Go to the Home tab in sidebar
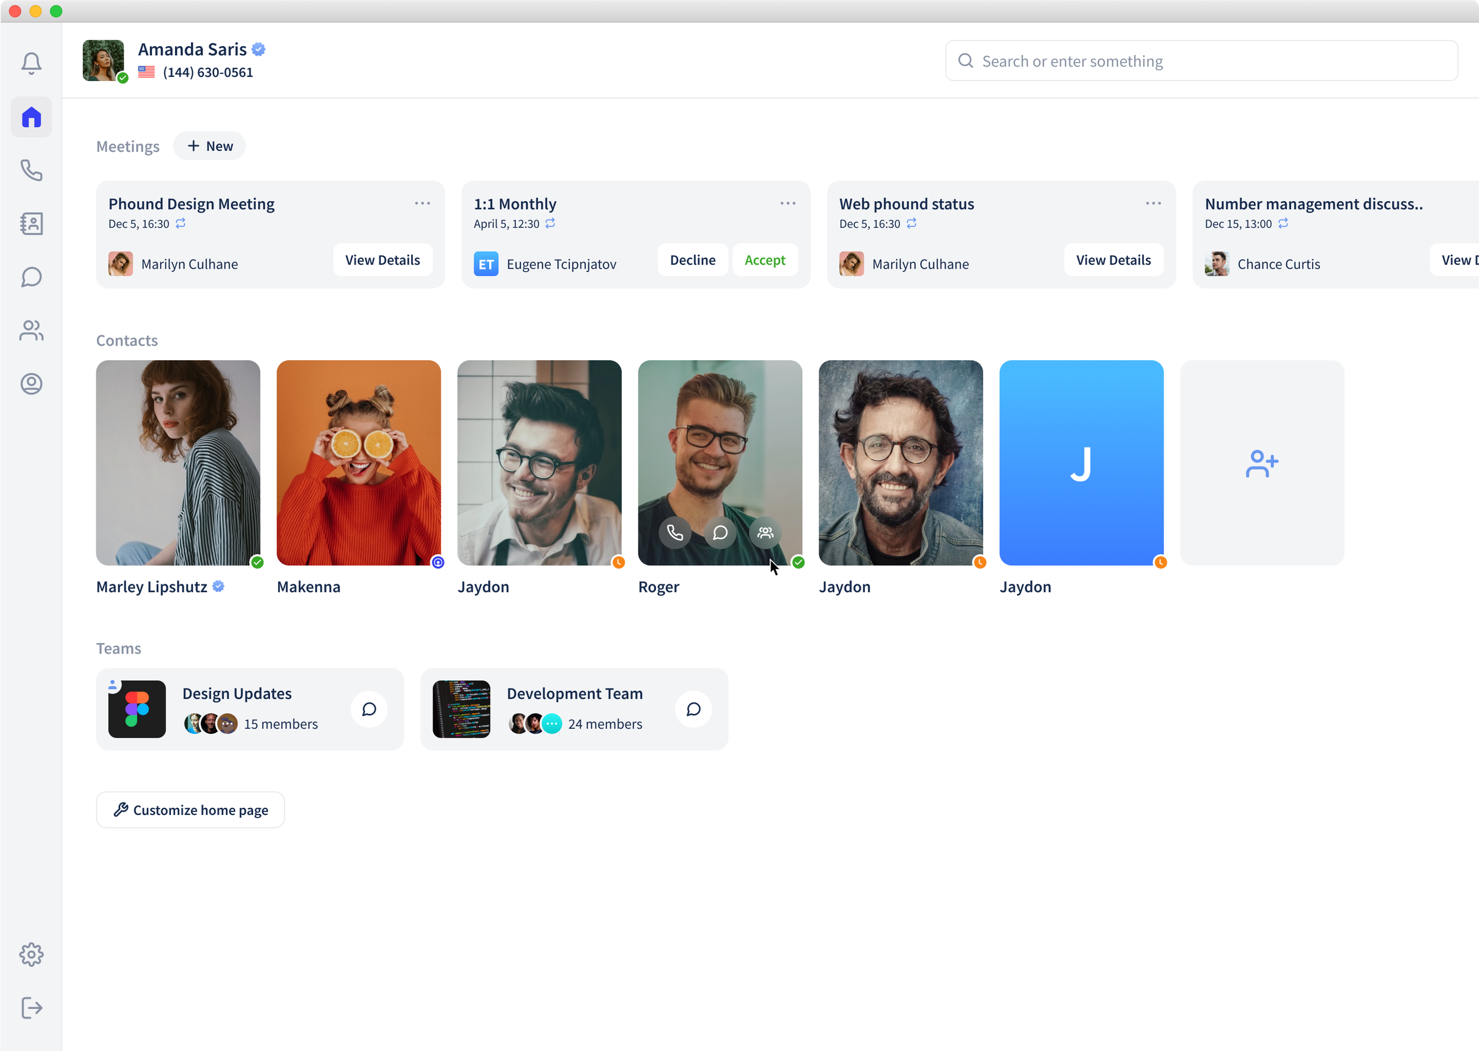The image size is (1479, 1051). (31, 117)
